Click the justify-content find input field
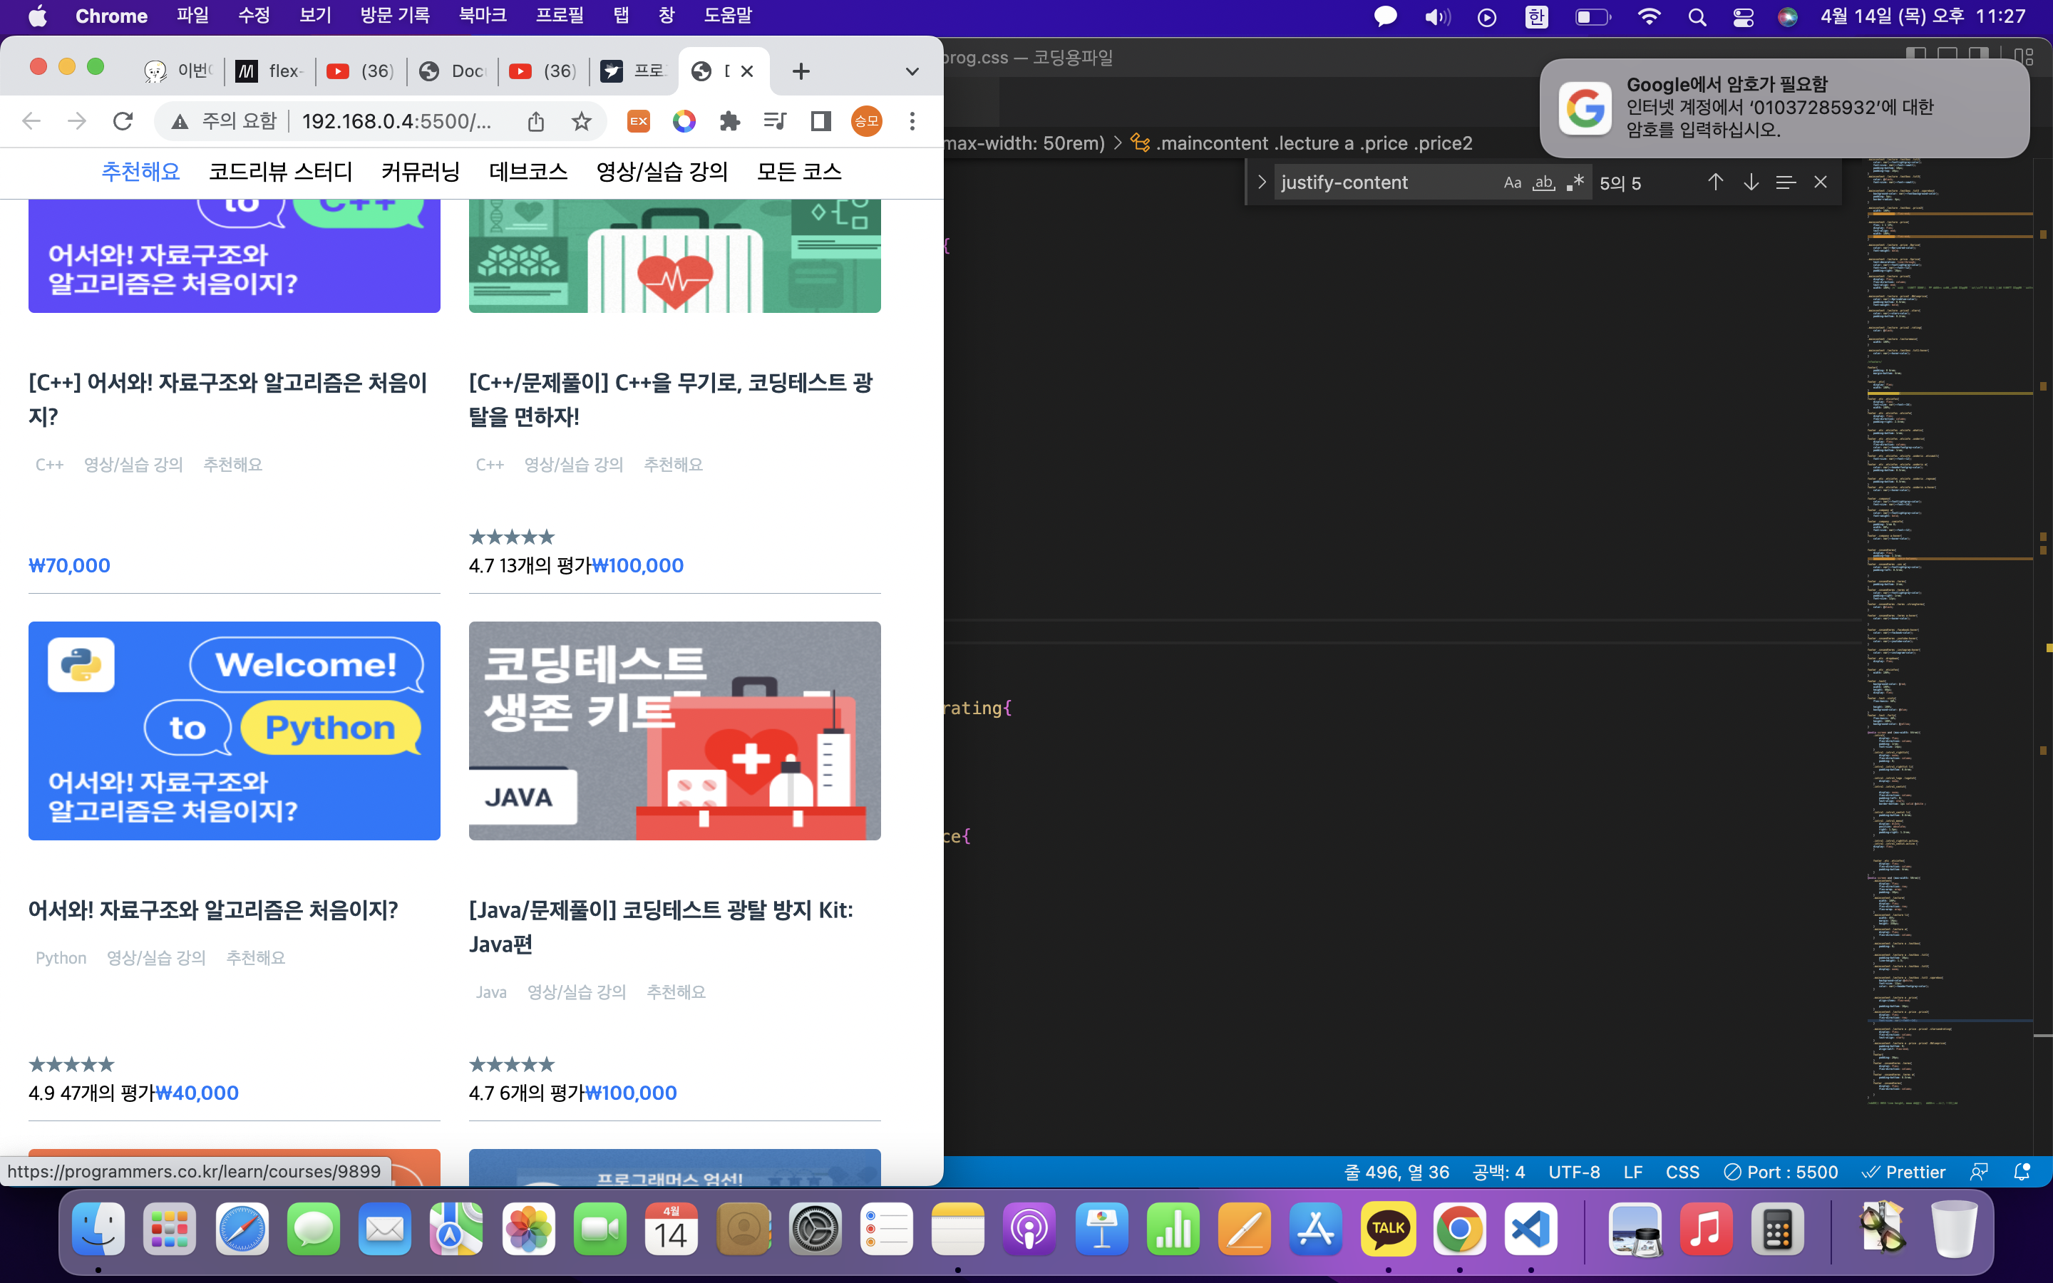Viewport: 2053px width, 1283px height. [1383, 182]
